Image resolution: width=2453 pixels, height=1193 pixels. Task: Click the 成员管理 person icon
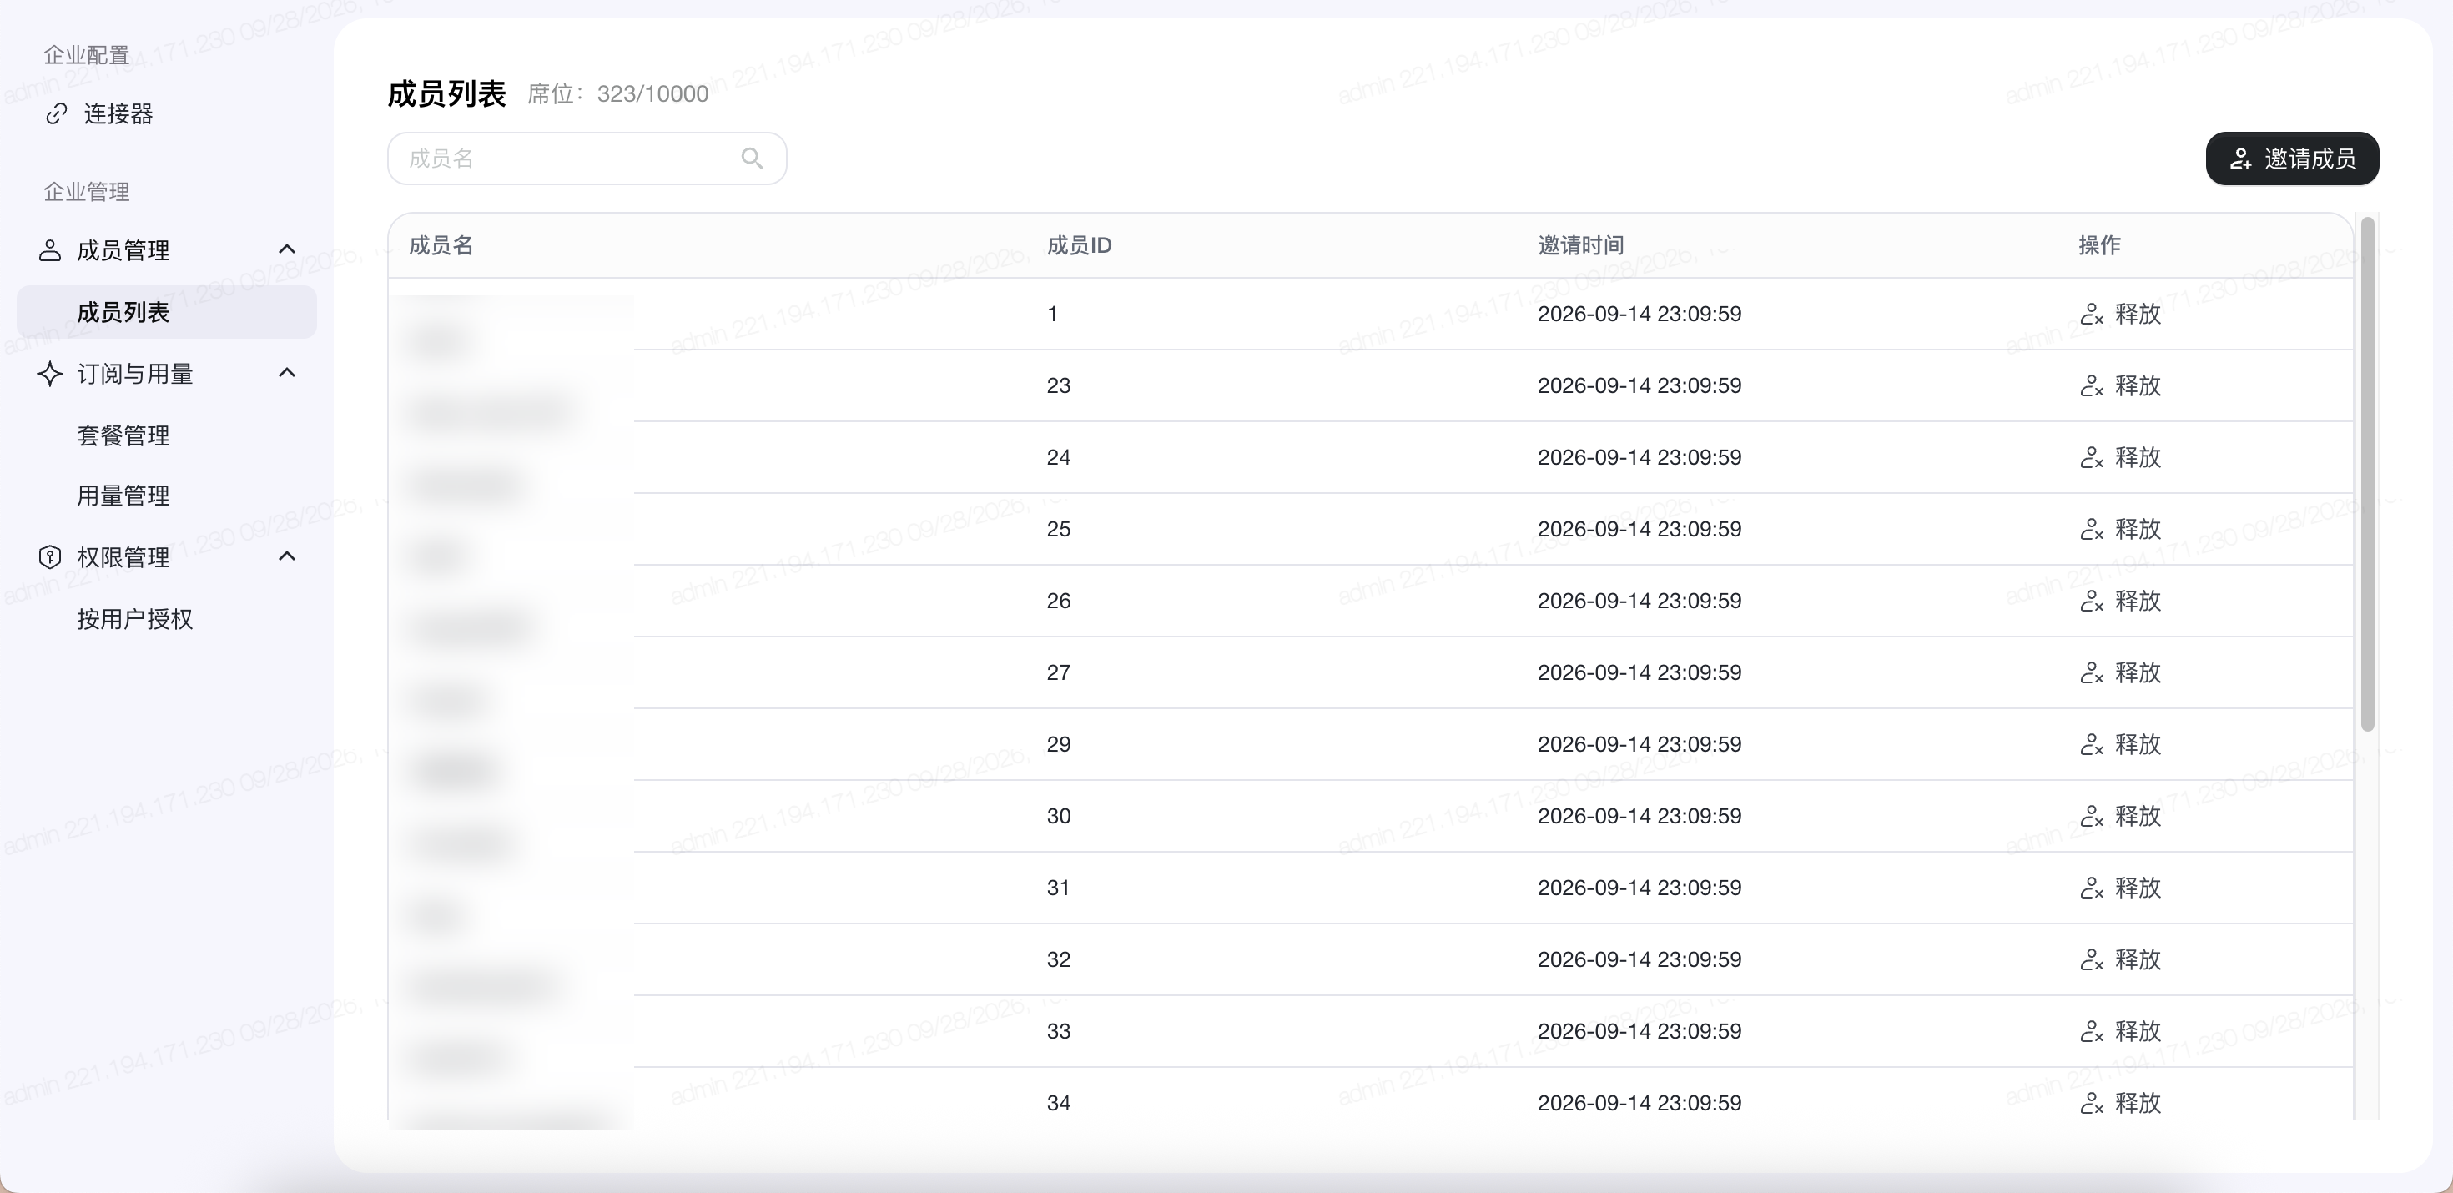pos(49,250)
